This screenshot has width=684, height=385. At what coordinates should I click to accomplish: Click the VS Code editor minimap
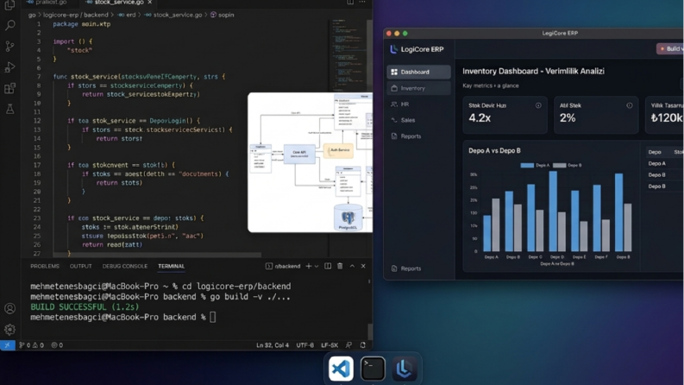coord(348,54)
